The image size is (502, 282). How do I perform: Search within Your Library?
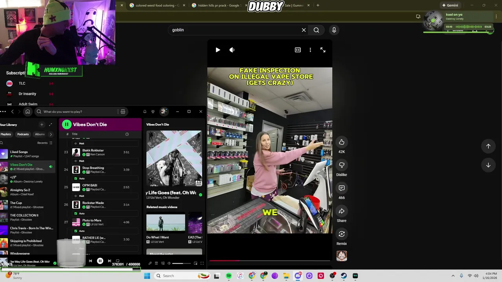[x=2, y=143]
